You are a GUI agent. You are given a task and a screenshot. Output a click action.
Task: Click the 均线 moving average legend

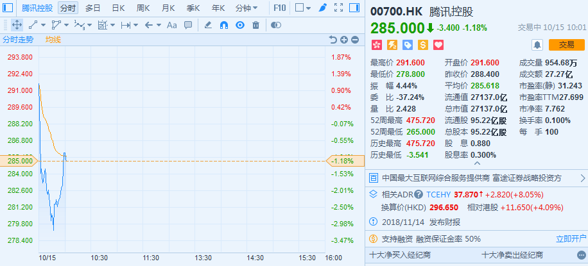(x=53, y=40)
